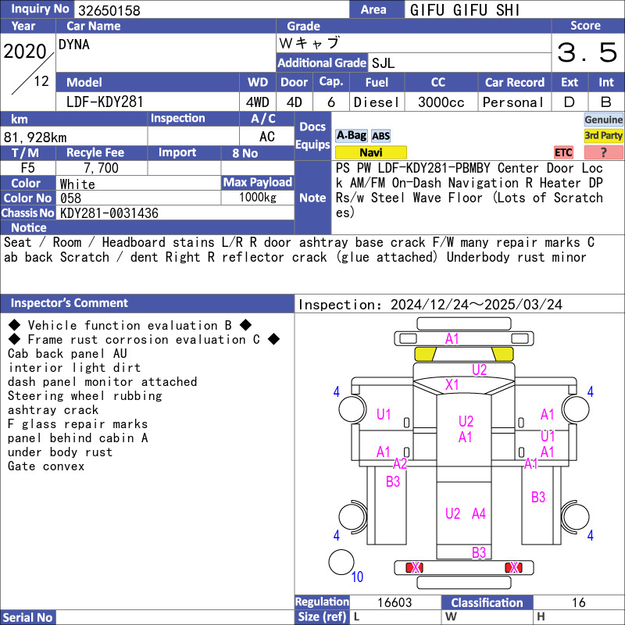
Task: Click the A1 mark on the front bumper
Action: (x=452, y=338)
